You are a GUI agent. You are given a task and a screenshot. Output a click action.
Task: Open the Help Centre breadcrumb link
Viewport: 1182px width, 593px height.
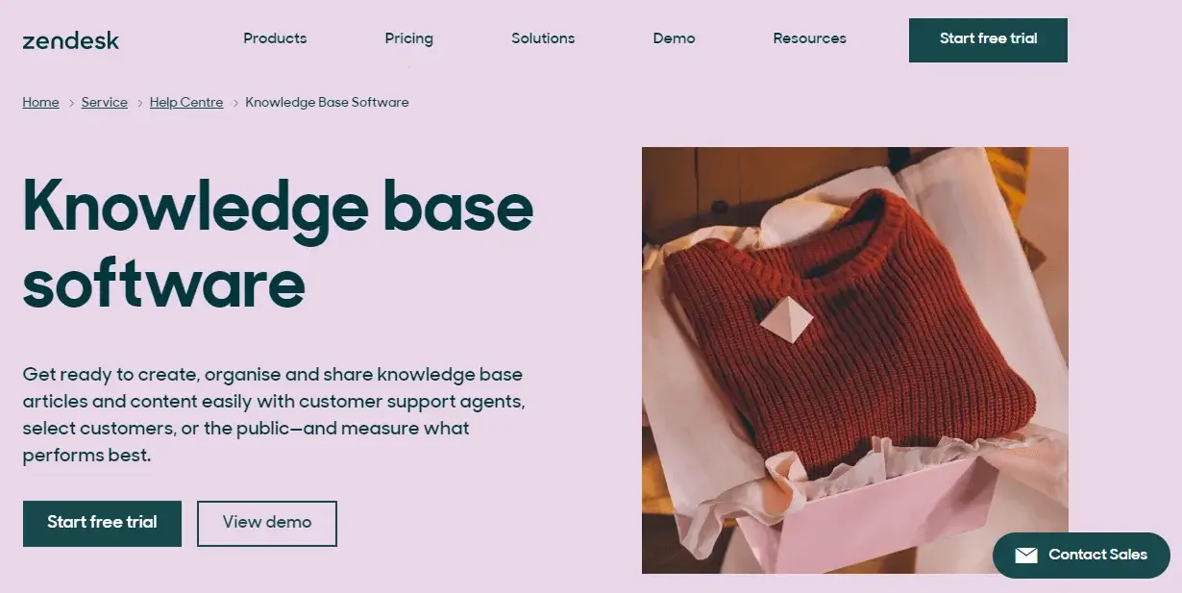pos(186,102)
